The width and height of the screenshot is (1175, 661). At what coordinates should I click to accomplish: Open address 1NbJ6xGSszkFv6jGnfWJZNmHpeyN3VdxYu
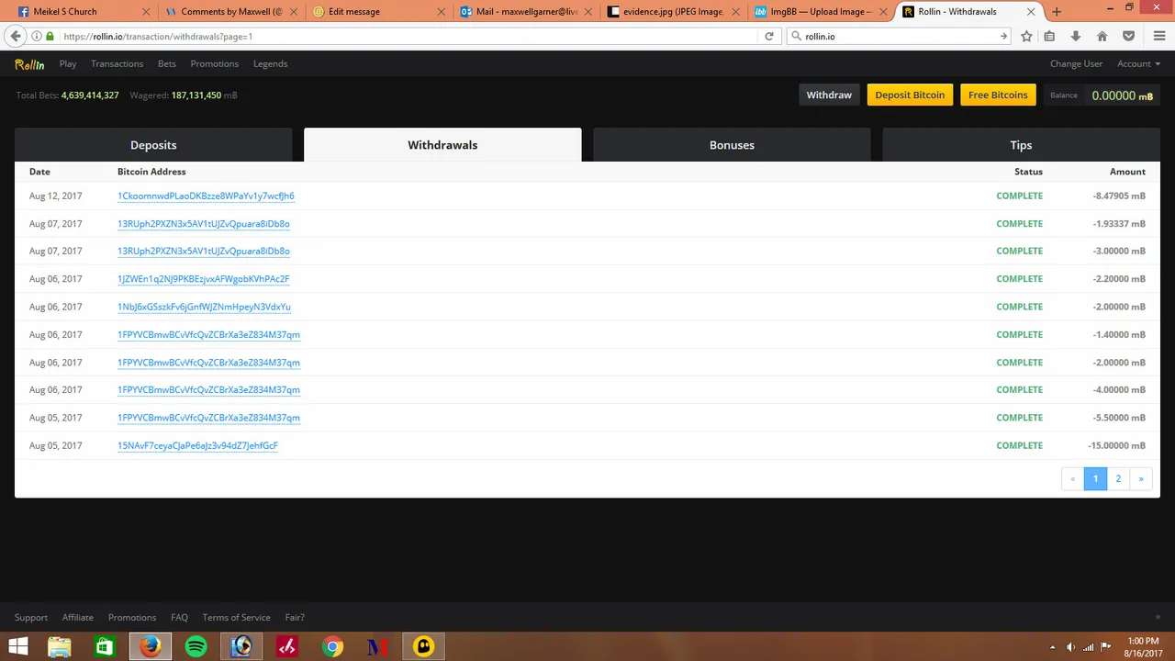click(204, 307)
